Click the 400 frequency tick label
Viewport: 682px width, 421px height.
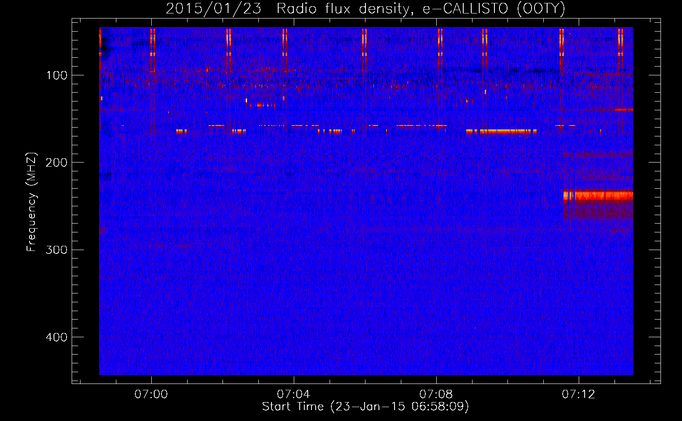point(56,337)
